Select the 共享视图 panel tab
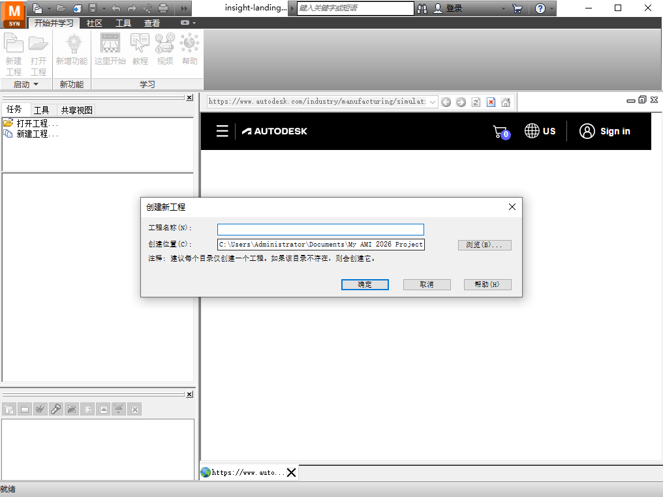The width and height of the screenshot is (663, 497). pos(76,110)
